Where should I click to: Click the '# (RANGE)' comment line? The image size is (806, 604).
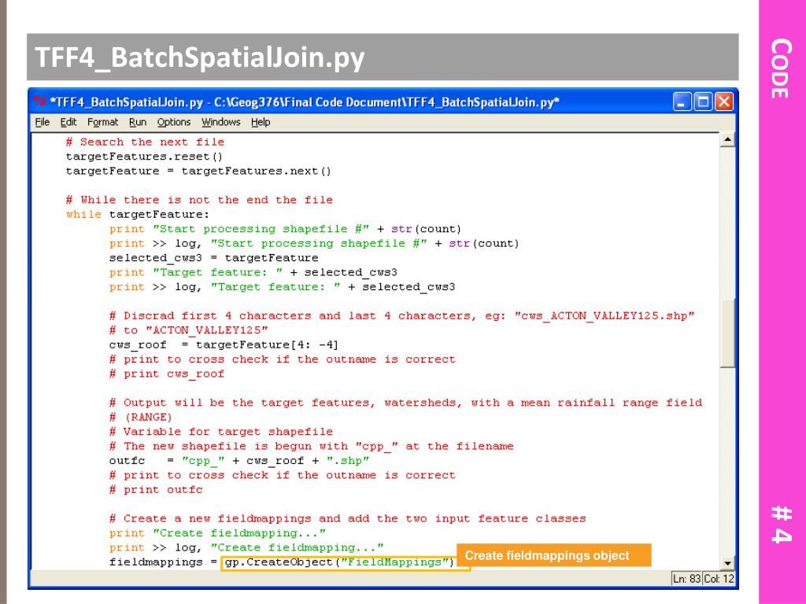(141, 417)
